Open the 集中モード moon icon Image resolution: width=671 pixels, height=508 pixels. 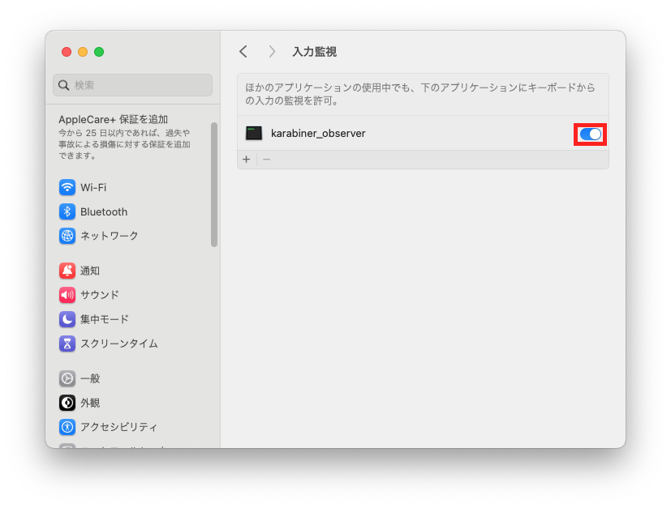tap(67, 319)
